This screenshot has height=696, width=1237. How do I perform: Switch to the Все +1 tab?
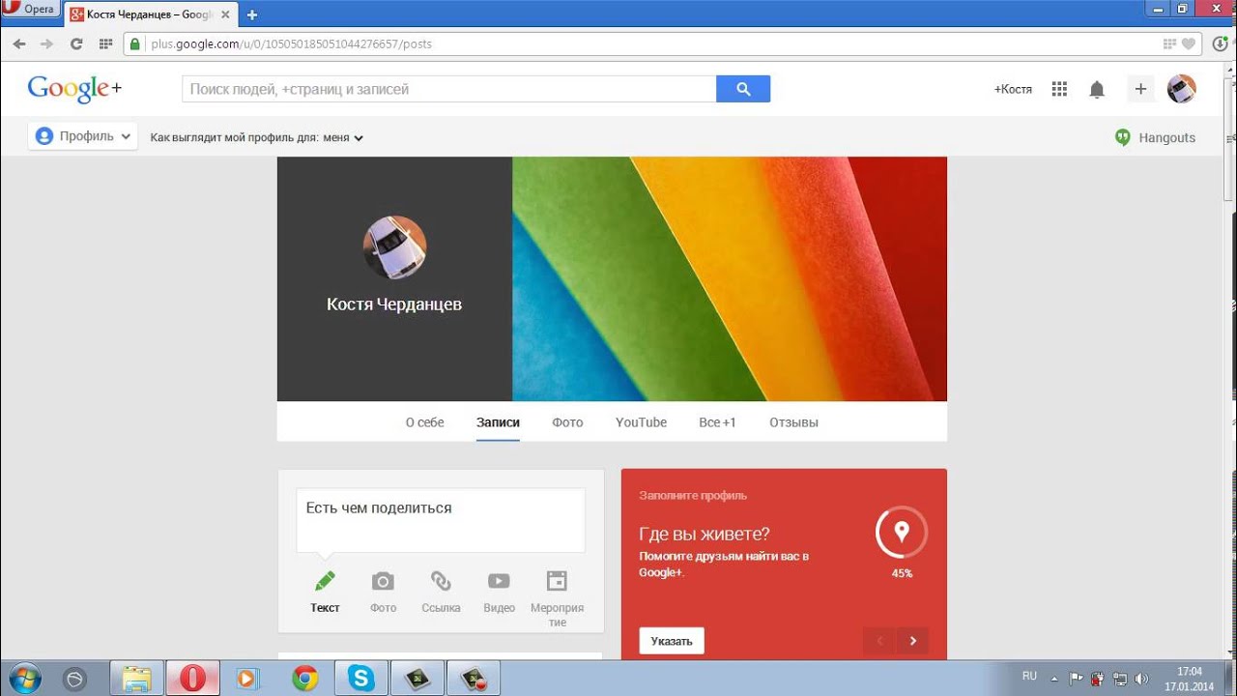pyautogui.click(x=717, y=422)
